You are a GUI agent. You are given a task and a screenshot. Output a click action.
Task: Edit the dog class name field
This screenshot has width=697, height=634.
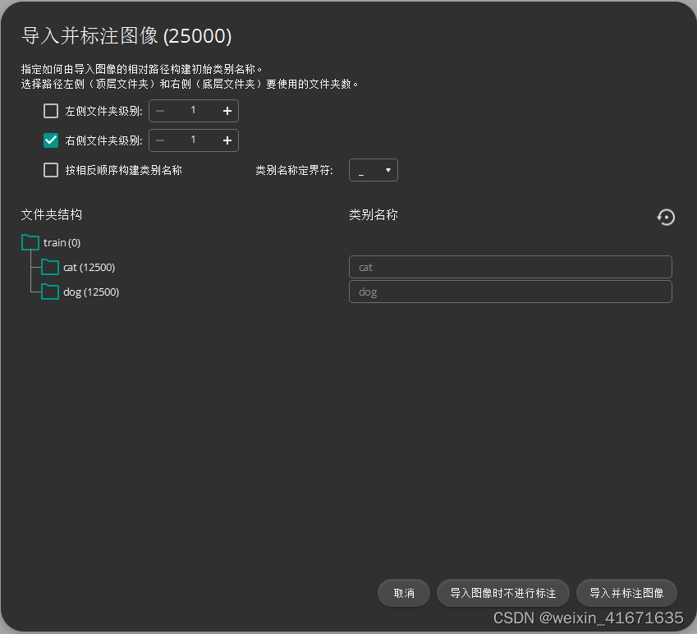click(511, 292)
